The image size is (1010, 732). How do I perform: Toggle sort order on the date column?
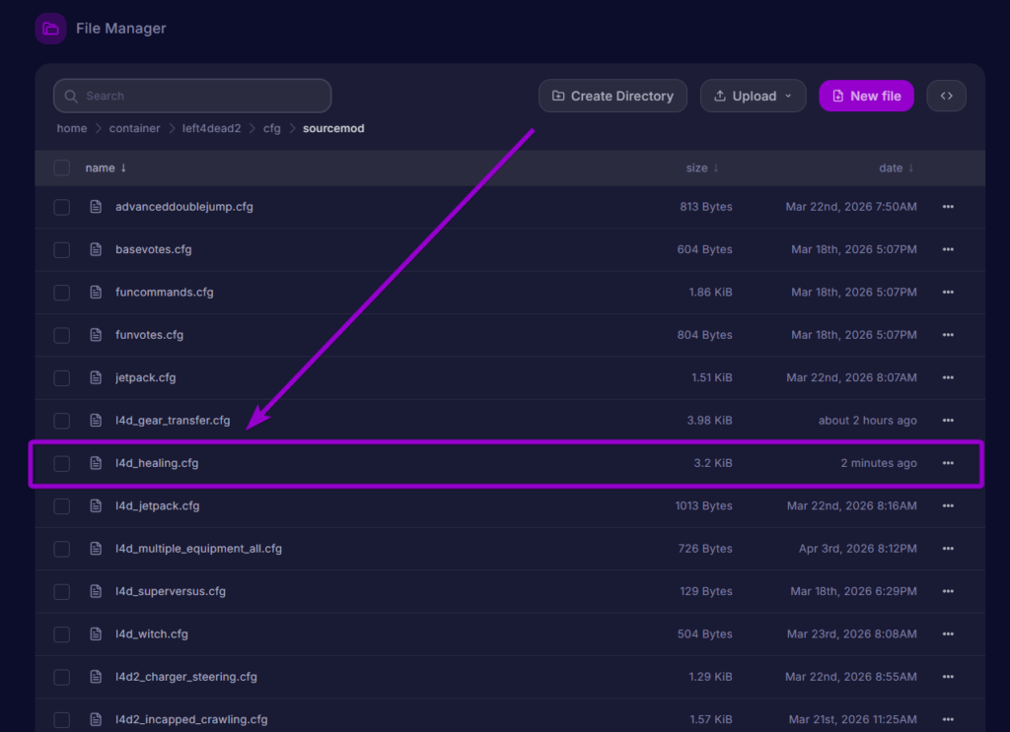896,167
